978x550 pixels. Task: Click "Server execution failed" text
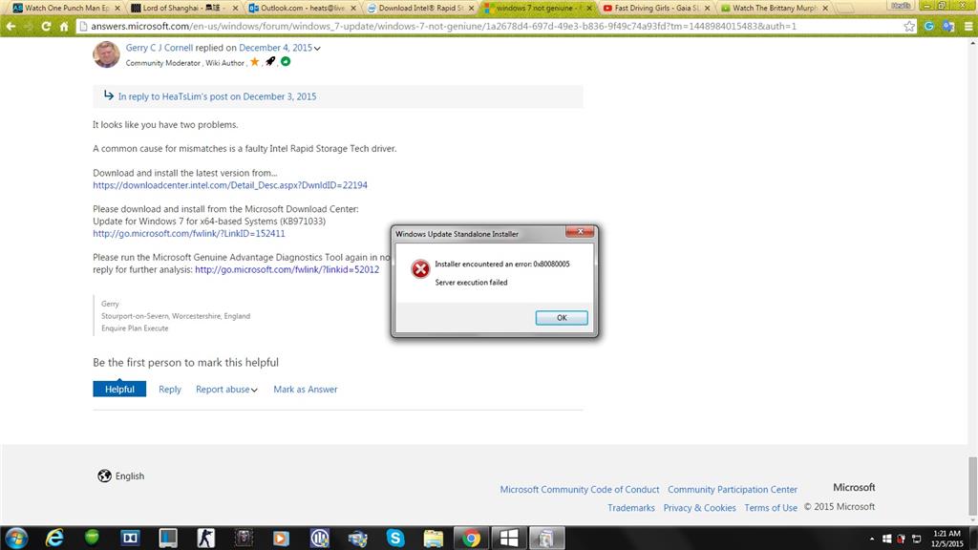pyautogui.click(x=471, y=283)
